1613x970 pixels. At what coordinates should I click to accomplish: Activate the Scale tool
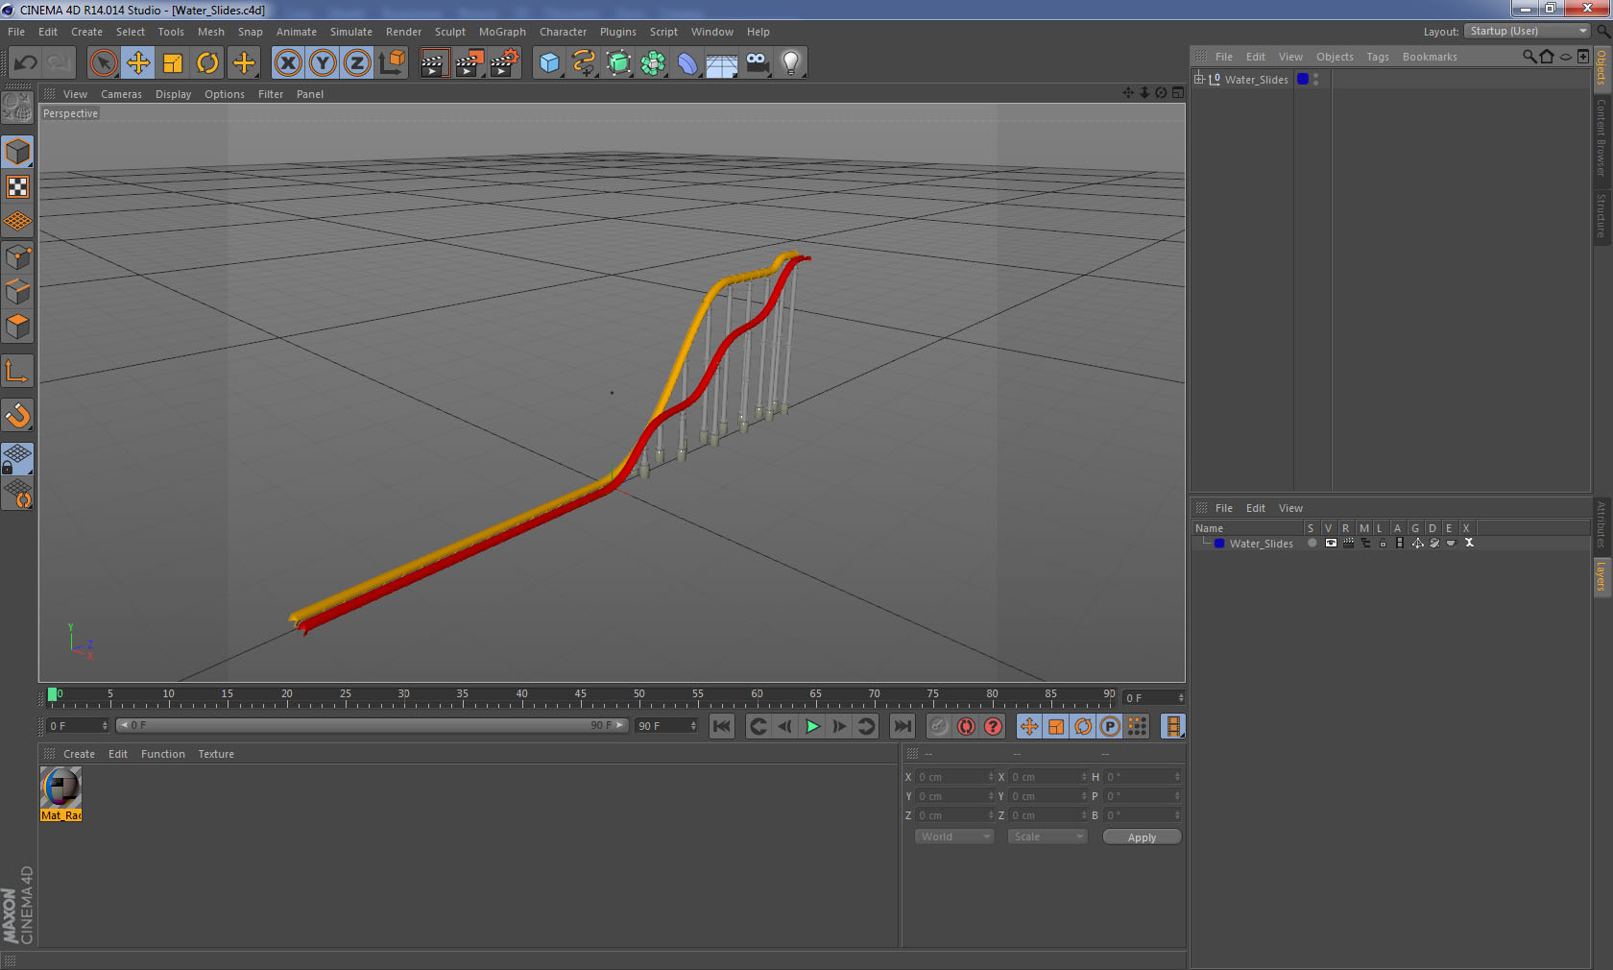click(x=173, y=63)
